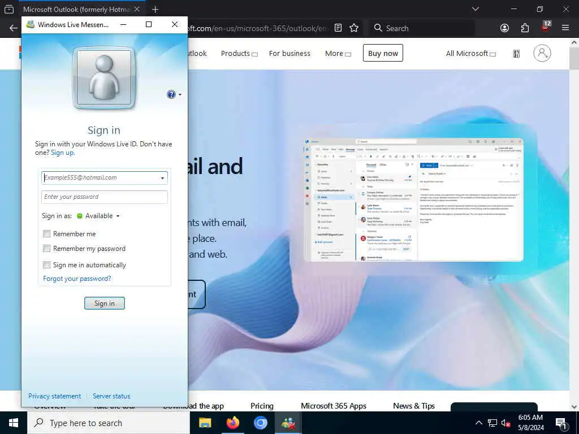Open the Available status dropdown
This screenshot has width=579, height=434.
click(98, 216)
